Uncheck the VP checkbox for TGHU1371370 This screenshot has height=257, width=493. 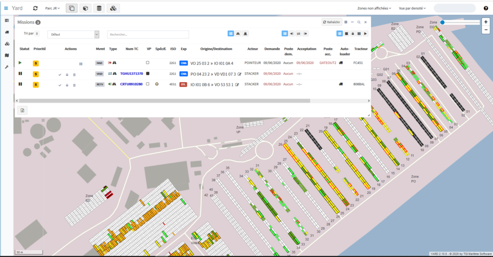tap(148, 74)
